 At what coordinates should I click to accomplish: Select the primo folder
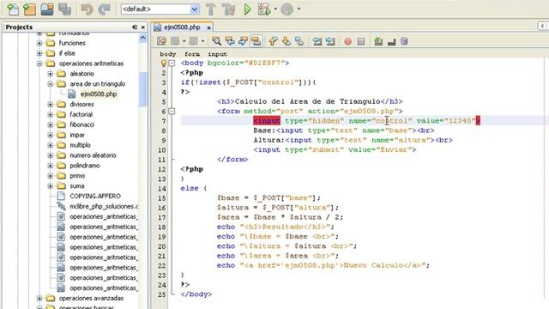pos(77,175)
